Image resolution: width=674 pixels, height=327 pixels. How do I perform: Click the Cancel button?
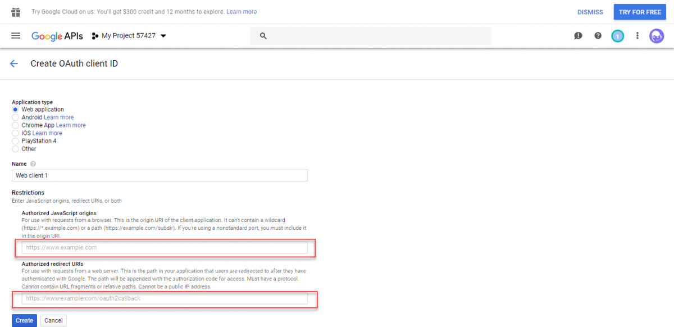pos(53,320)
